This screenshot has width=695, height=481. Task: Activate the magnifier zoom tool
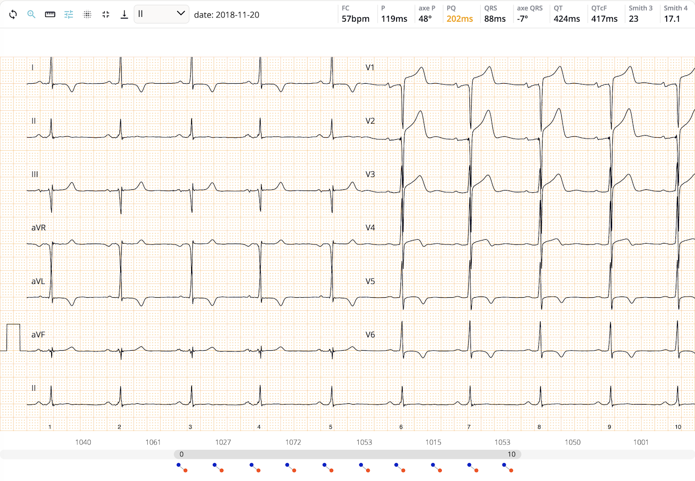31,14
